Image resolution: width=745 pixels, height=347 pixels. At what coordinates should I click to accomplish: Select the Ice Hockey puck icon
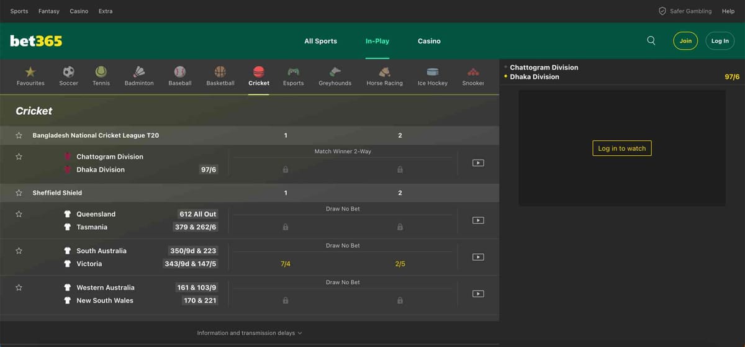[x=432, y=71]
